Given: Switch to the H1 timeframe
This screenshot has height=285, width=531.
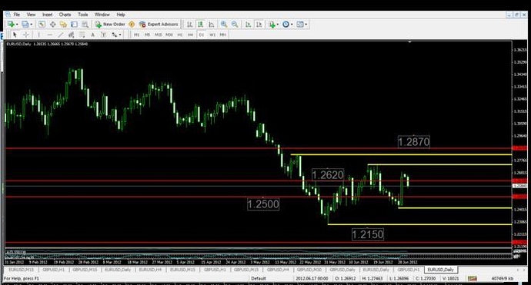Looking at the screenshot, I should point(180,35).
